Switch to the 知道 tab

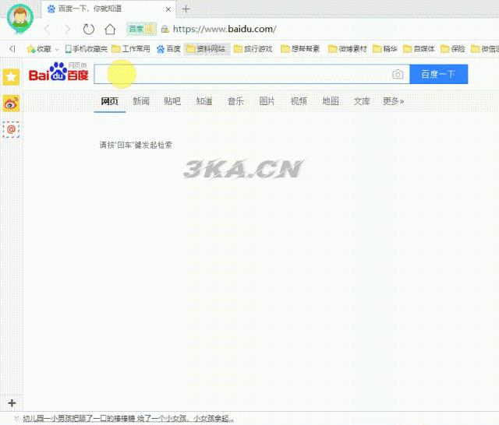point(204,101)
